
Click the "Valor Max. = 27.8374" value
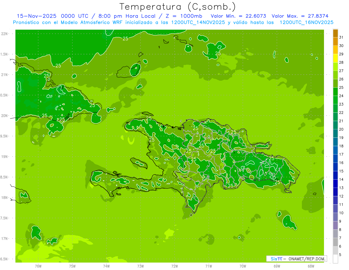click(300, 16)
